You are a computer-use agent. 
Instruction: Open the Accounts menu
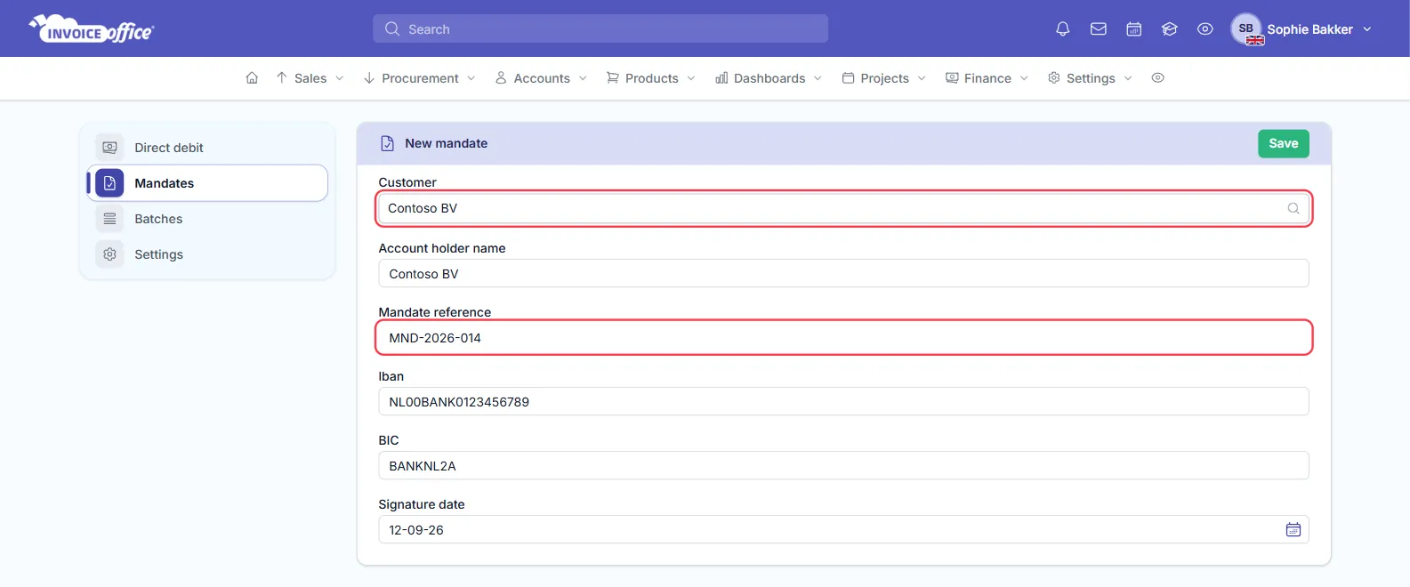[541, 78]
